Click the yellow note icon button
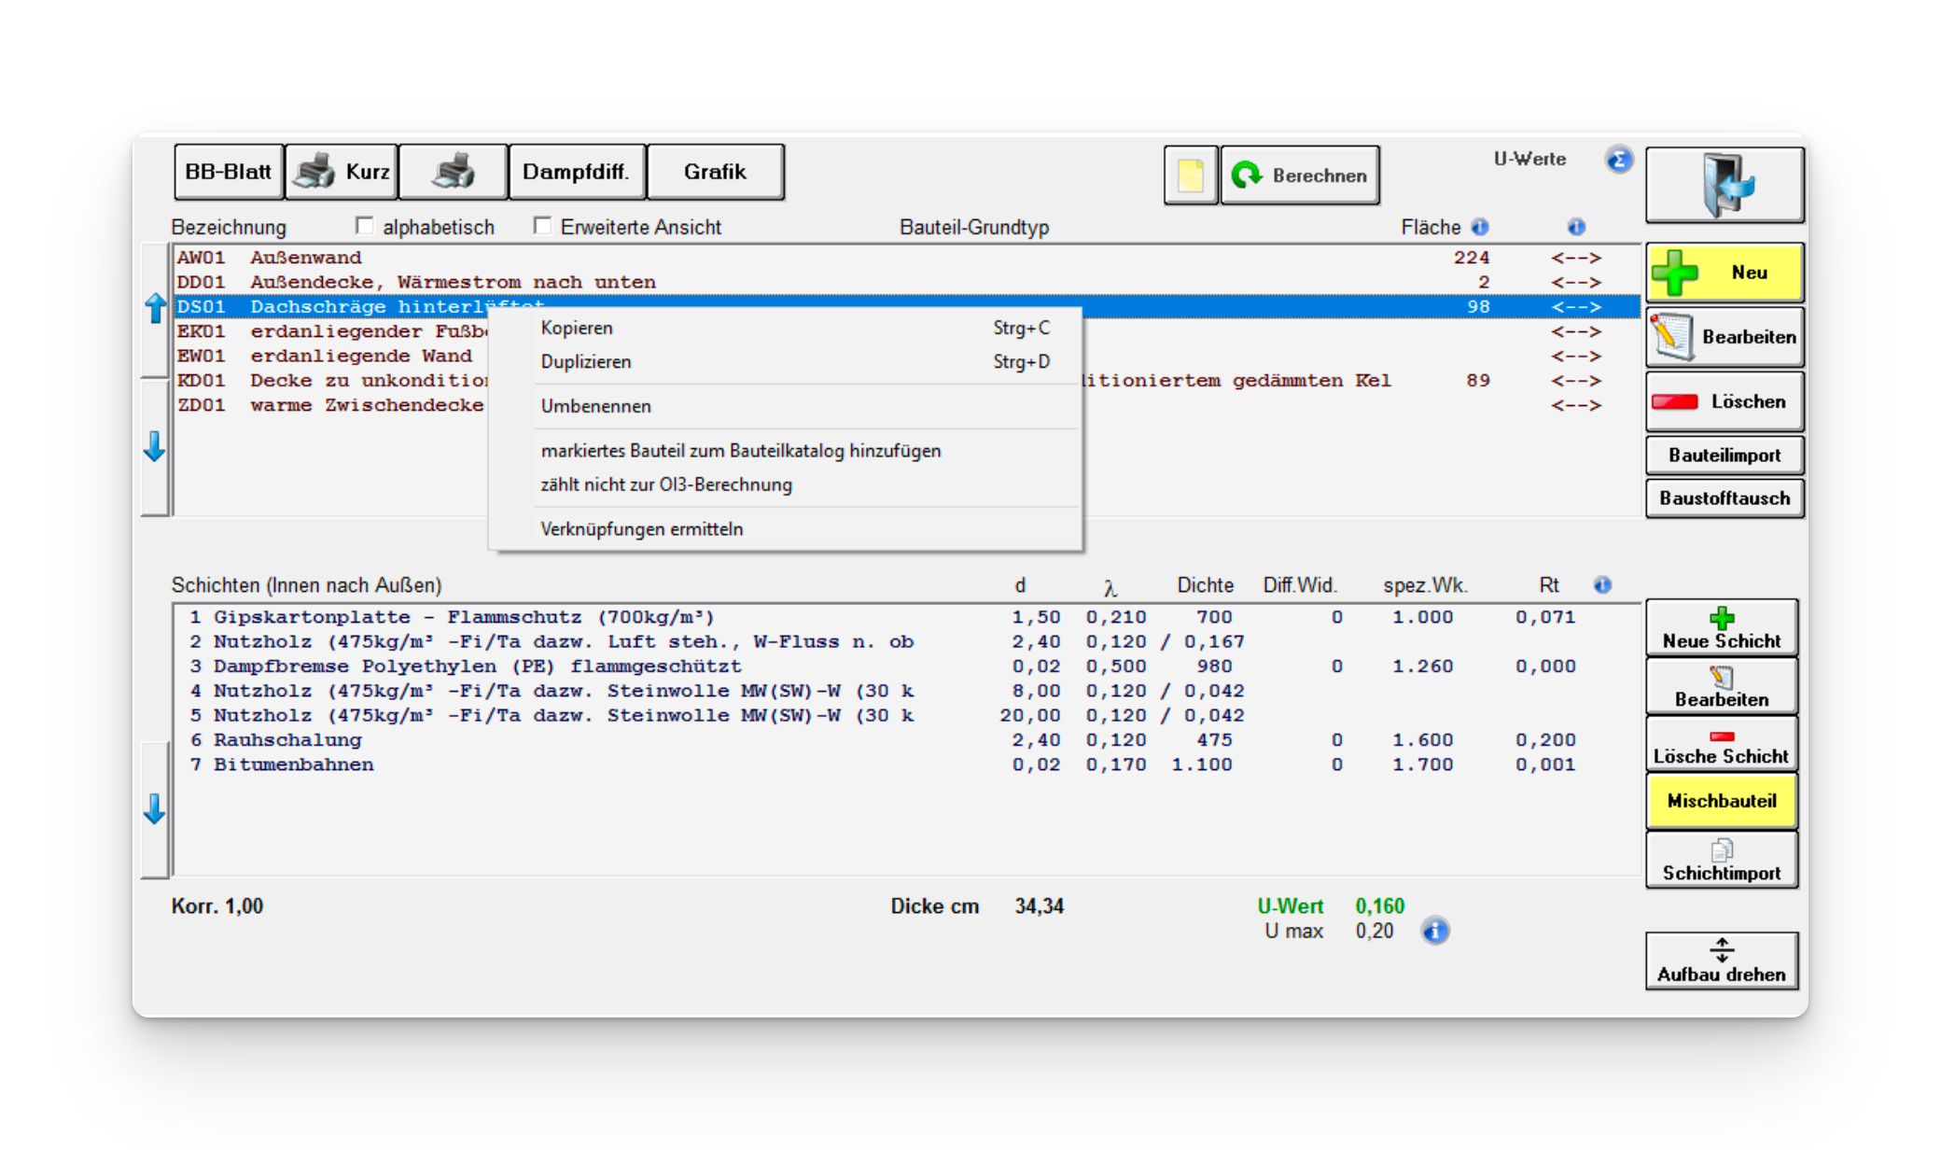This screenshot has width=1941, height=1150. [x=1191, y=175]
